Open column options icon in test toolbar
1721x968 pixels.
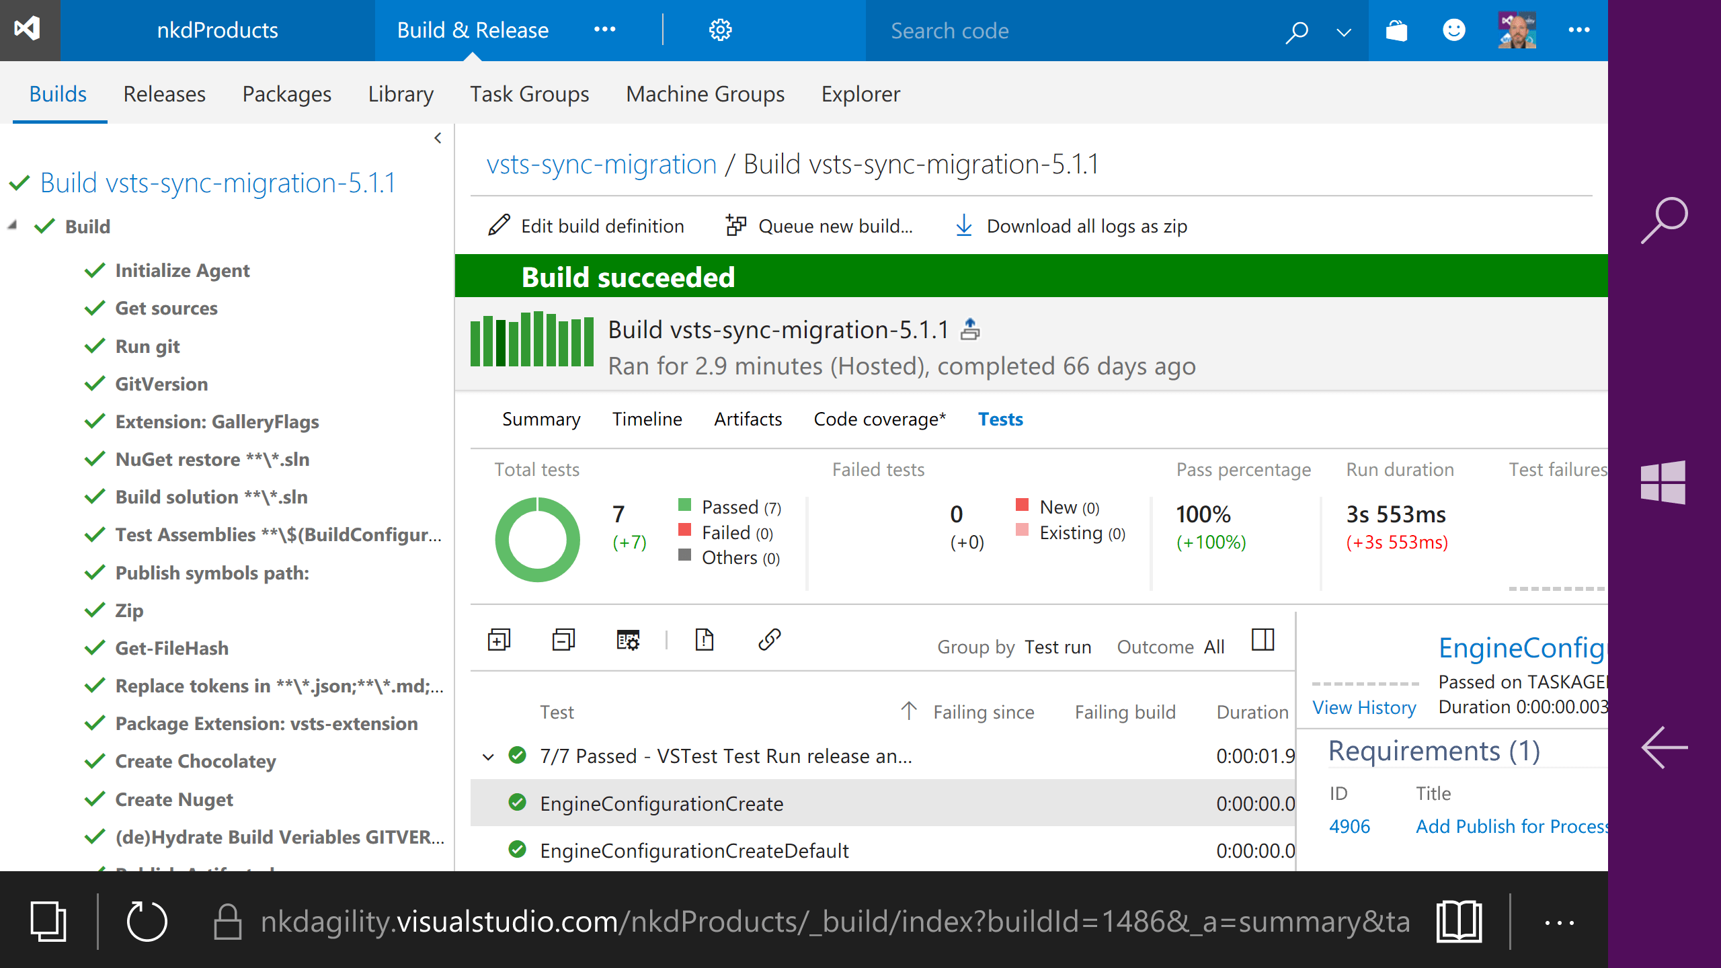click(628, 639)
